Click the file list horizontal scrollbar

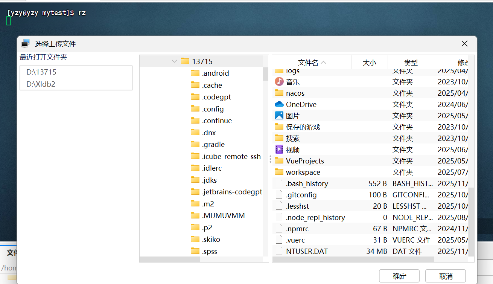click(x=353, y=260)
